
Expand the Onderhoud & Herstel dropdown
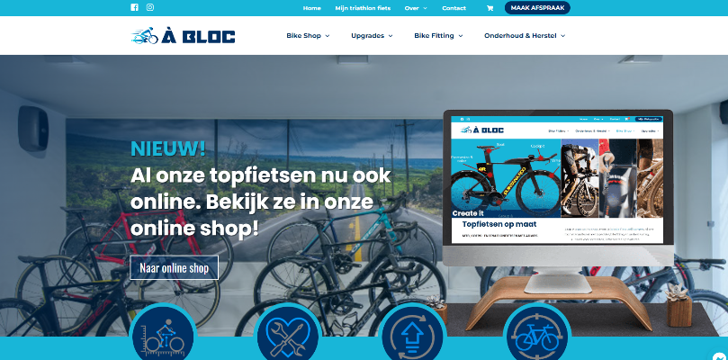tap(525, 36)
